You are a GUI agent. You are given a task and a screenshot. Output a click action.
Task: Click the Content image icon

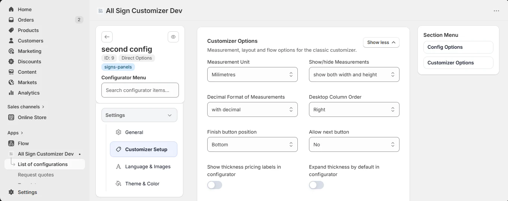click(11, 72)
